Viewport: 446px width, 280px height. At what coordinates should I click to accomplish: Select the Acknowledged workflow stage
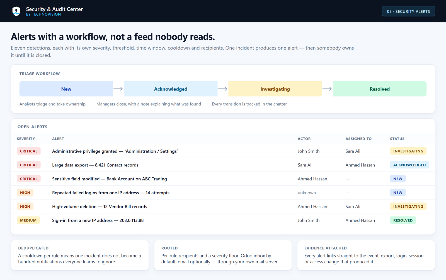171,89
